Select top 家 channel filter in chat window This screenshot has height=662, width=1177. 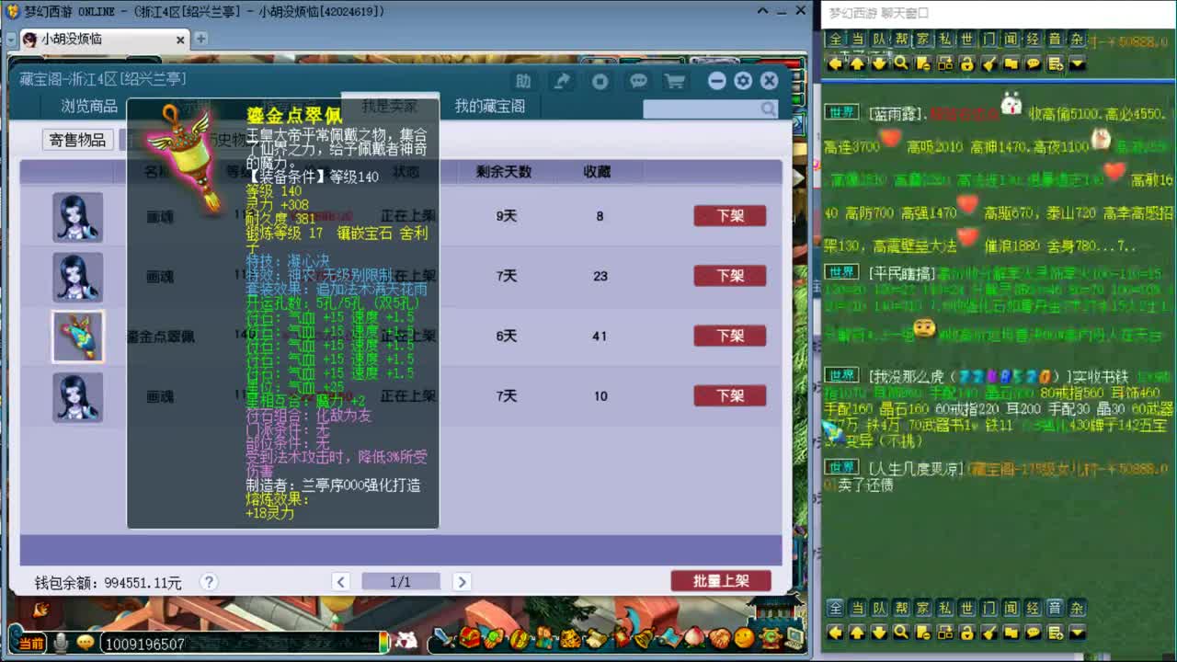point(923,40)
